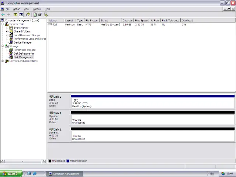The height and width of the screenshot is (177, 236).
Task: Open the Help menu
Action: pos(48,9)
